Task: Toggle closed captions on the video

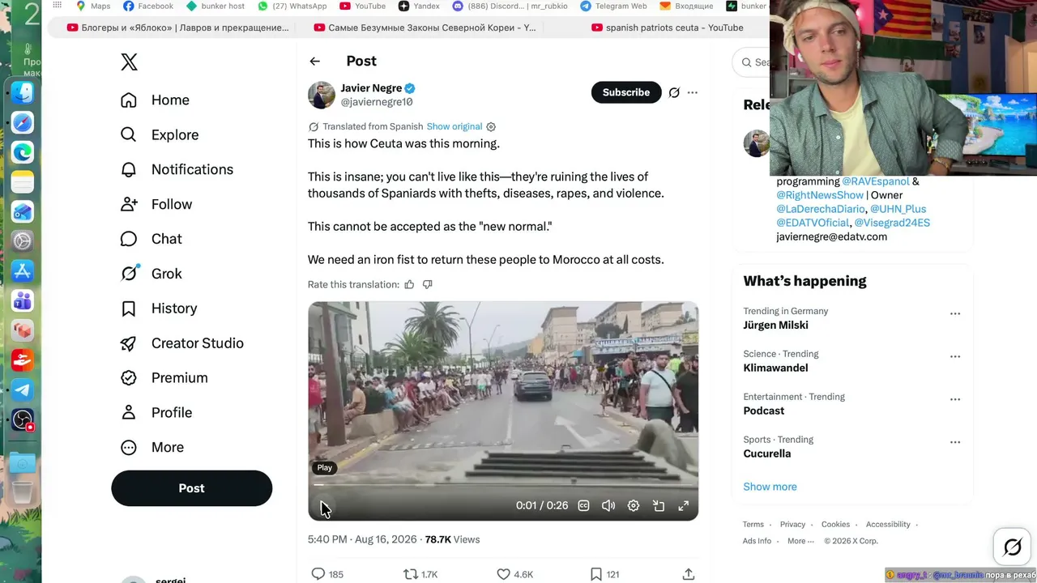Action: point(583,505)
